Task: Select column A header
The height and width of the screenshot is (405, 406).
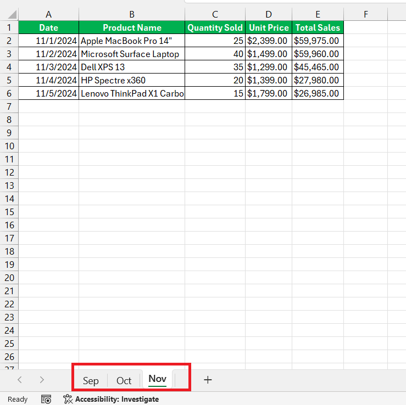Action: point(49,14)
